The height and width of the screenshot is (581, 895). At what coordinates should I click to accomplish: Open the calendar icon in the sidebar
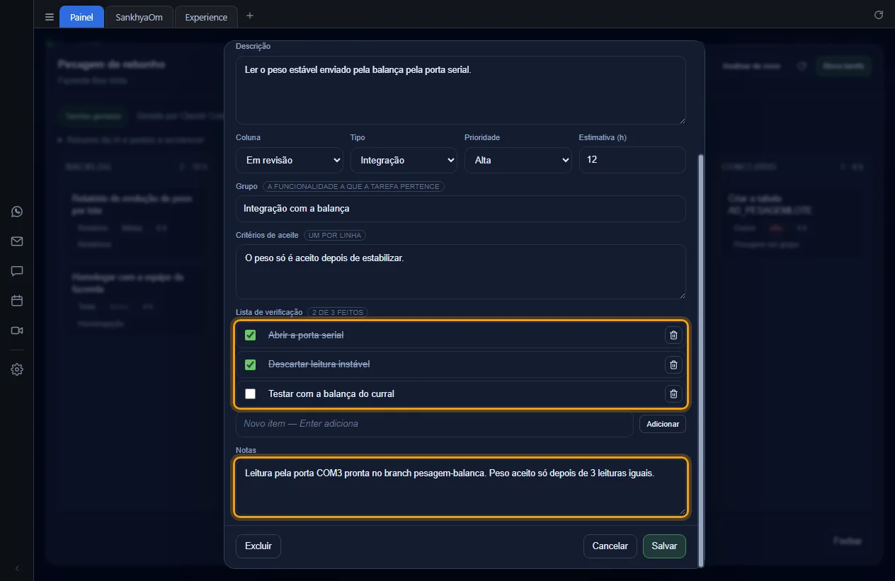tap(17, 301)
